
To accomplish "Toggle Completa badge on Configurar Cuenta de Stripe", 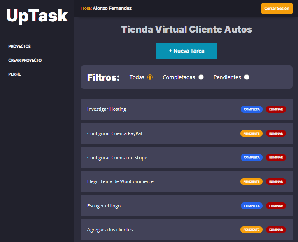I will click(251, 158).
